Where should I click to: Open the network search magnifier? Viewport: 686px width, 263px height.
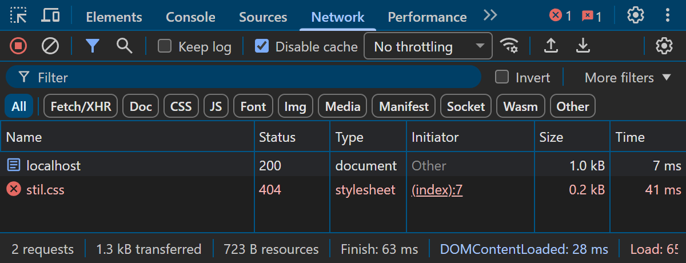pos(124,46)
